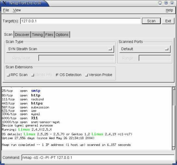The image size is (177, 165).
Task: Disable the OS Detection checkbox
Action: tap(68, 75)
